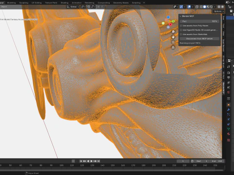Open the Shading workspace tab
This screenshot has height=175, width=234.
(64, 3)
